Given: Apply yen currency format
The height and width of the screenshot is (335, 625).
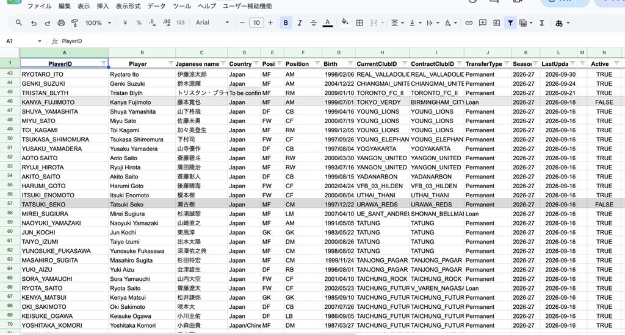Looking at the screenshot, I should coord(125,23).
